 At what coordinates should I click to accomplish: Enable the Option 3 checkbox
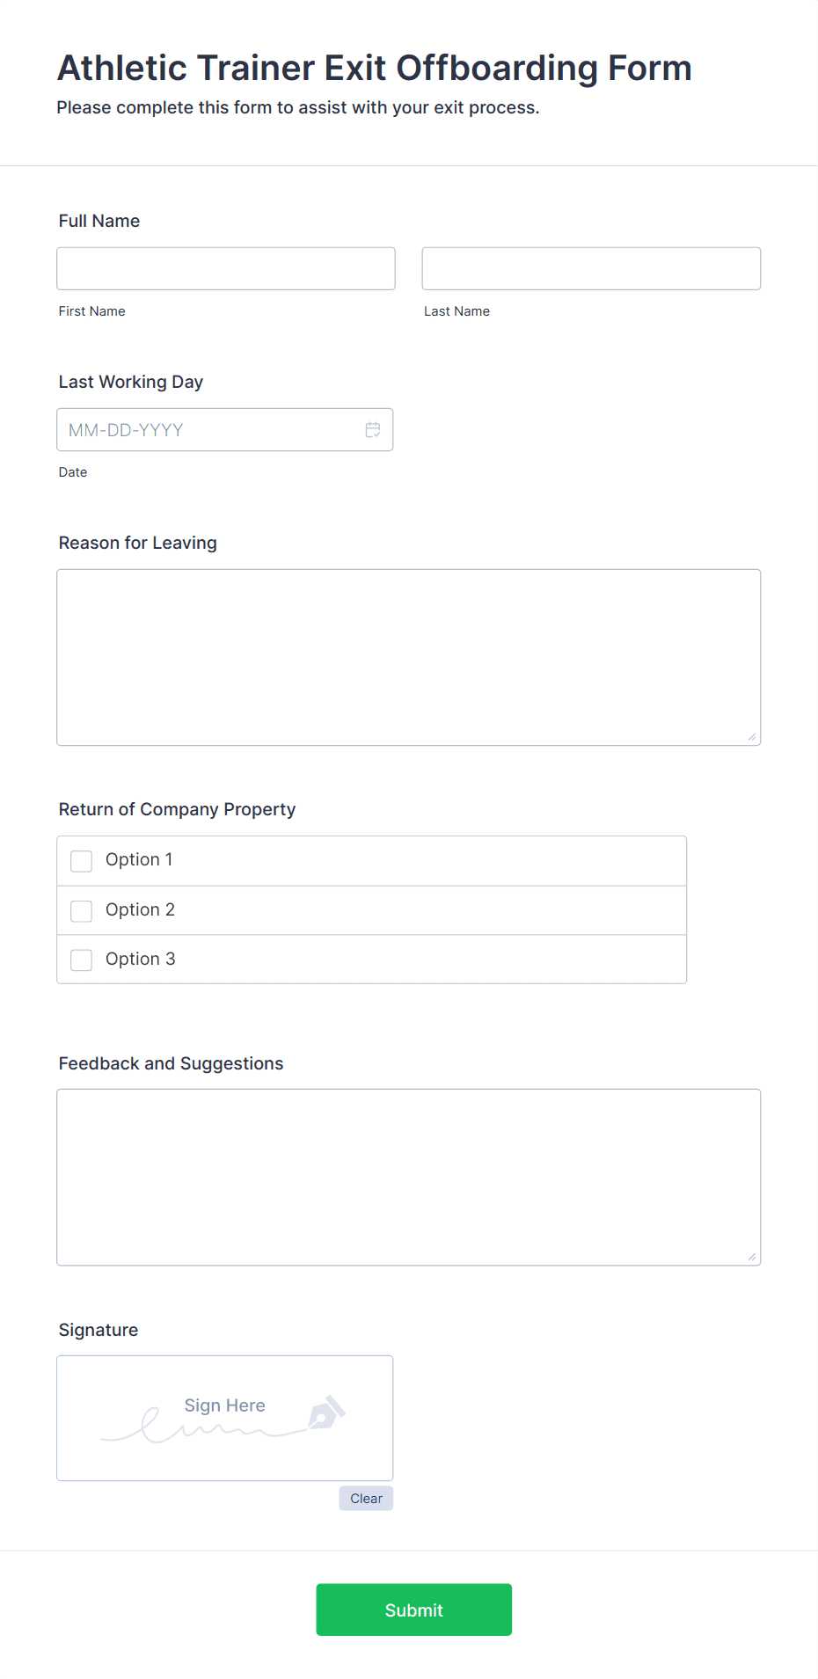[x=81, y=960]
